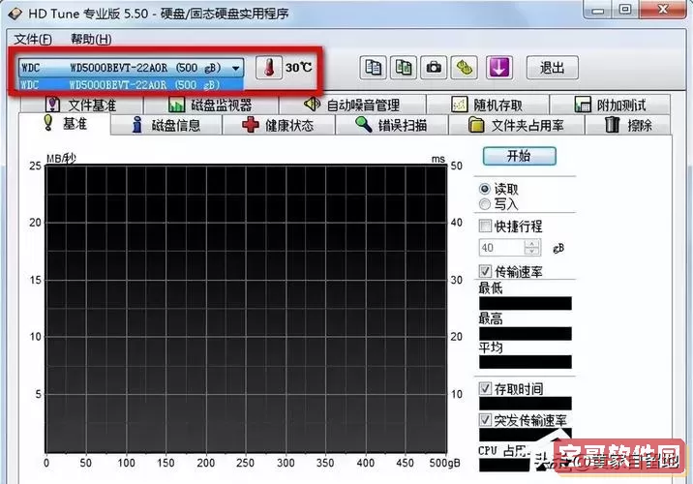Open the options settings icon
This screenshot has height=484, width=693.
pyautogui.click(x=464, y=68)
